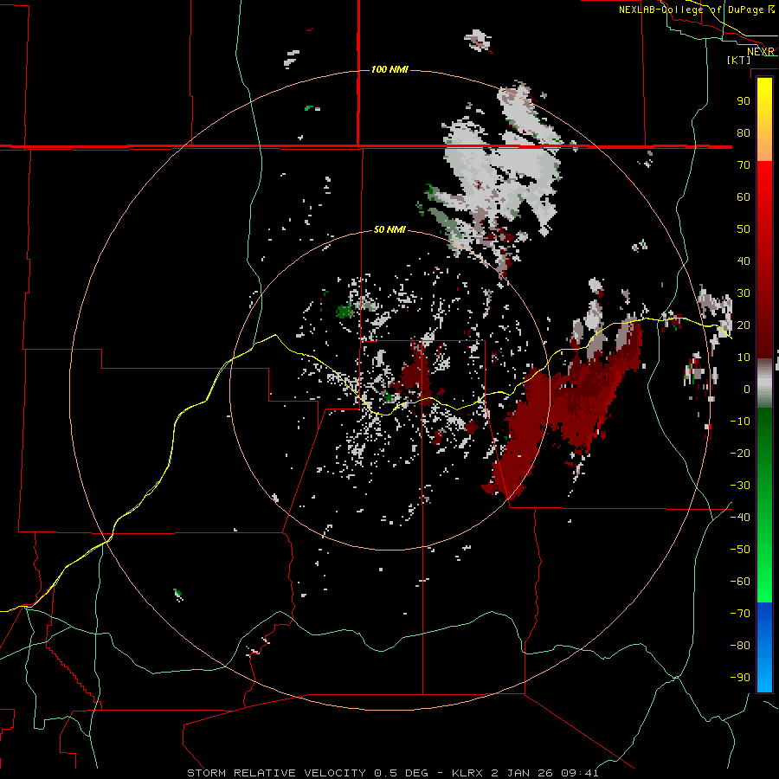779x779 pixels.
Task: Click the 50 NMI range ring label
Action: [x=389, y=229]
